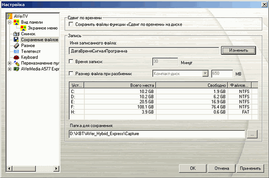Viewport: 269px width, 178px height.
Task: Click the Переназначение пульта icon
Action: coord(16,63)
